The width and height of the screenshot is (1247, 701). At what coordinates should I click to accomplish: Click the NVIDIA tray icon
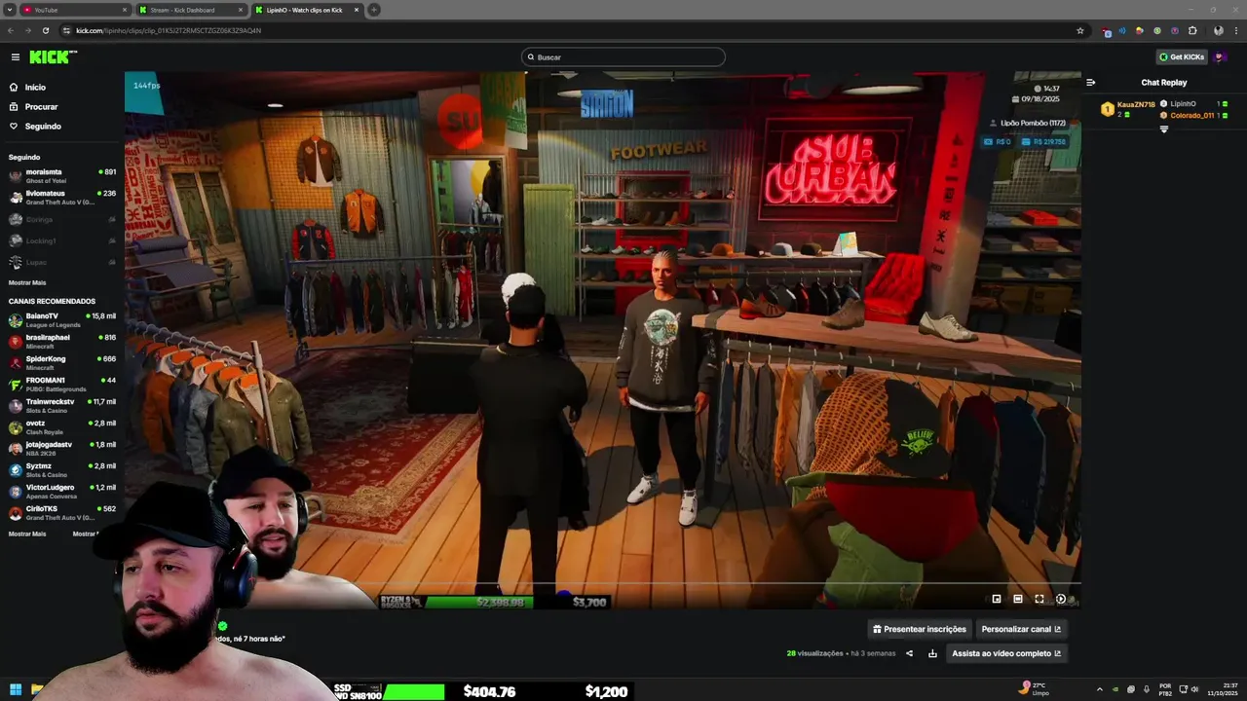tap(1116, 689)
